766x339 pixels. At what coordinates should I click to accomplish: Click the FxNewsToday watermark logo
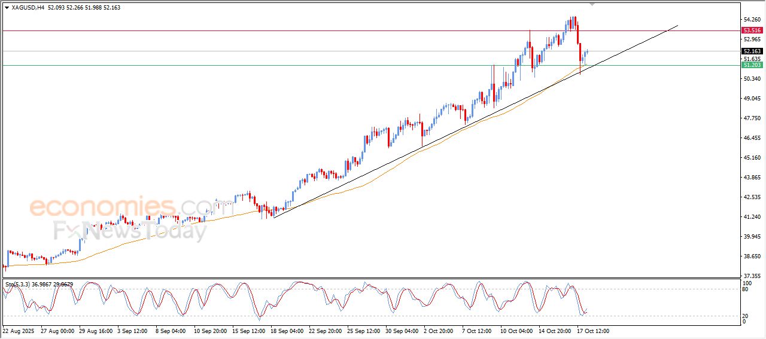coord(130,230)
